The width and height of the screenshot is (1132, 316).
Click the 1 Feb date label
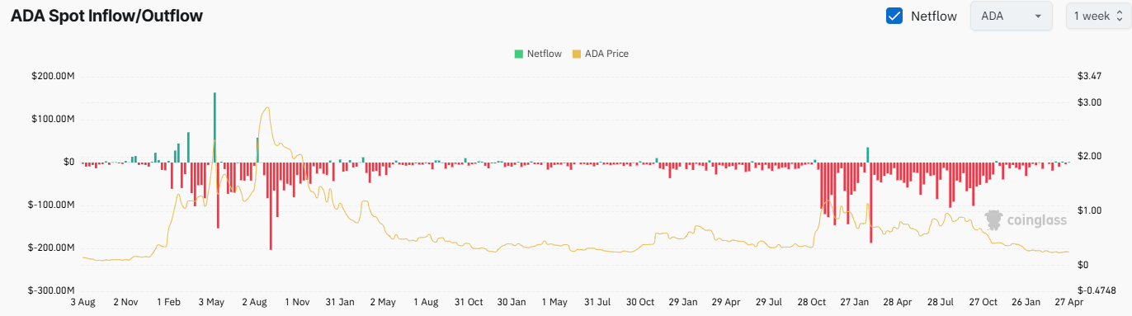pyautogui.click(x=168, y=303)
